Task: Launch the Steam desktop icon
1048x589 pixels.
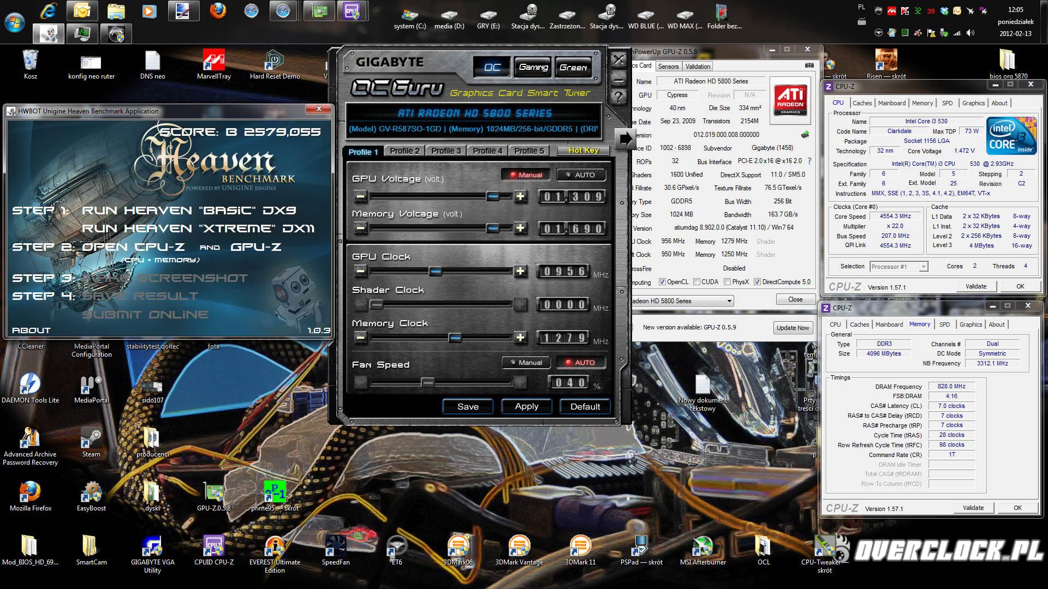Action: pos(91,442)
